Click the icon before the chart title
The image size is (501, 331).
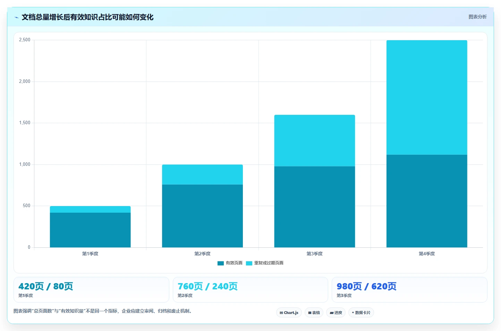click(17, 17)
